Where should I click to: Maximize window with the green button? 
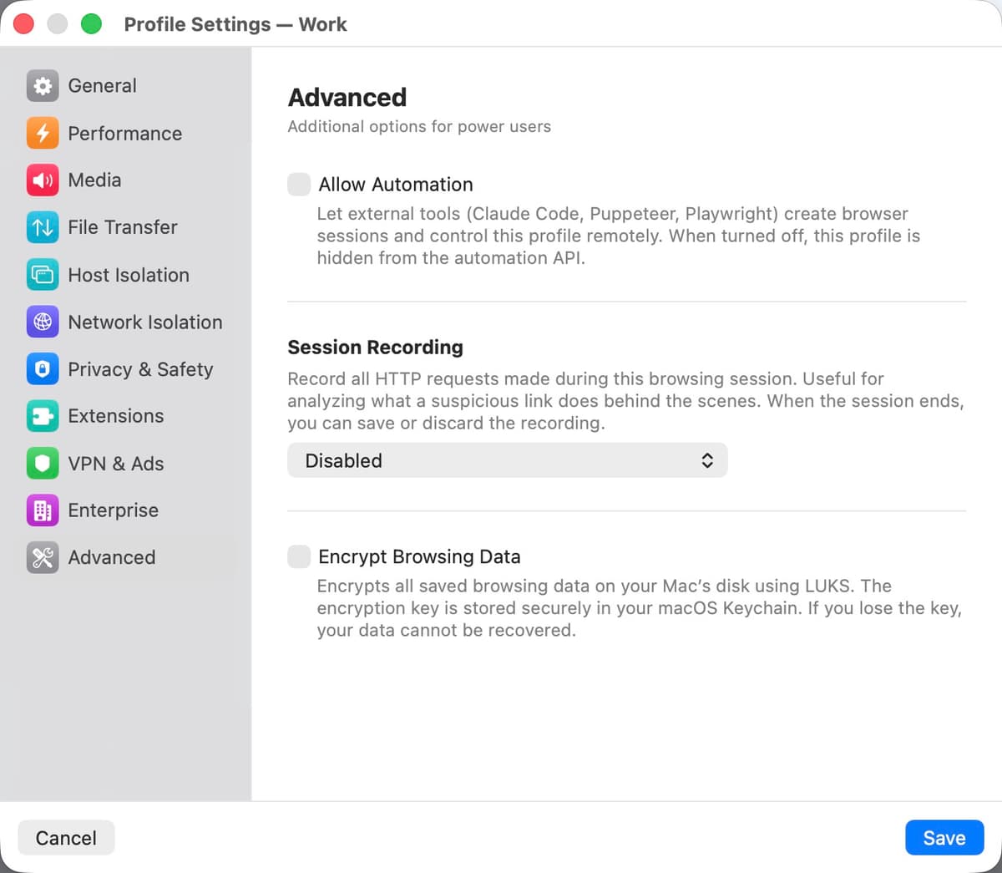click(91, 24)
